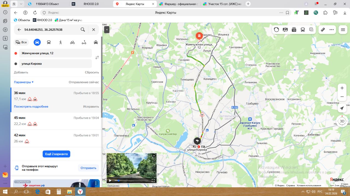Activate the ruler distance tool
Image resolution: width=350 pixels, height=196 pixels.
323,30
